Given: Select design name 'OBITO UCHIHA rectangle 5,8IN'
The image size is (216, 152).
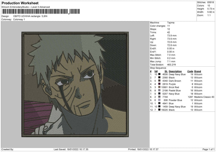Looking at the screenshot, I should [30, 16].
